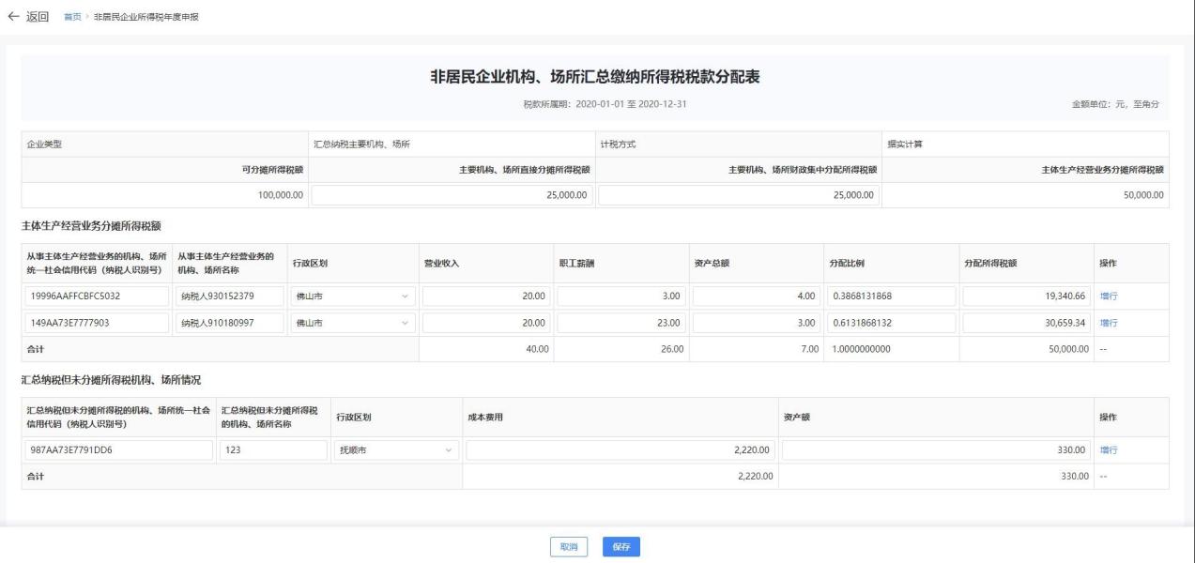
Task: Click 增行 link in row 19996AAFFCBFC5032
Action: click(x=1109, y=297)
